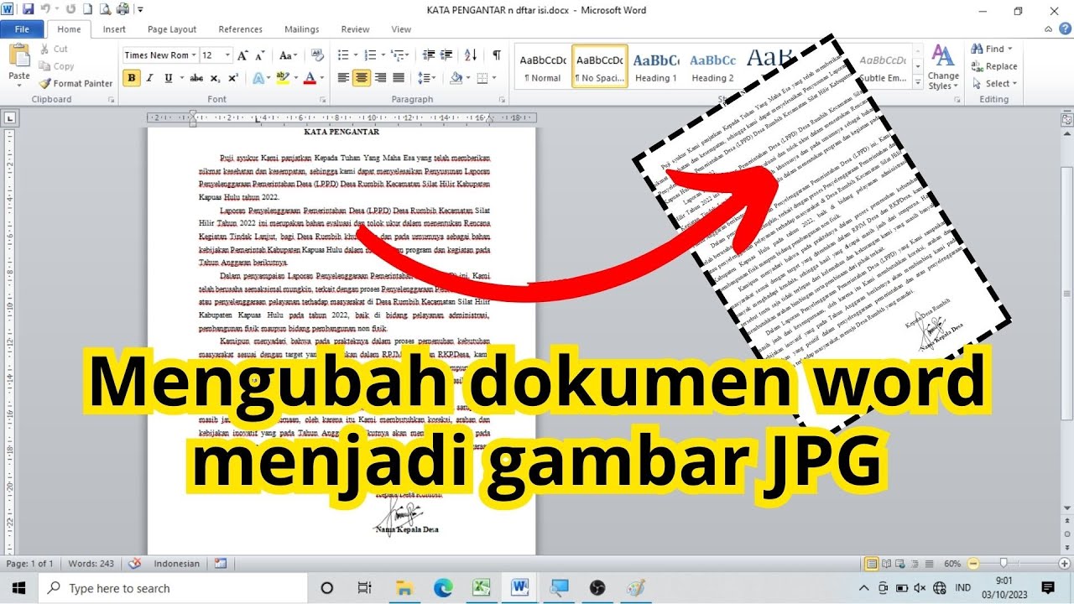Click the Bullets list icon
1074x604 pixels.
[342, 55]
